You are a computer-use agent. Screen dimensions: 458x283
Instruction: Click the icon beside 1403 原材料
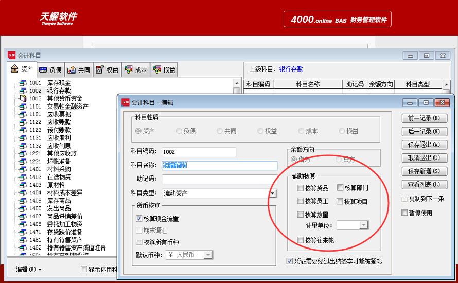pyautogui.click(x=23, y=185)
